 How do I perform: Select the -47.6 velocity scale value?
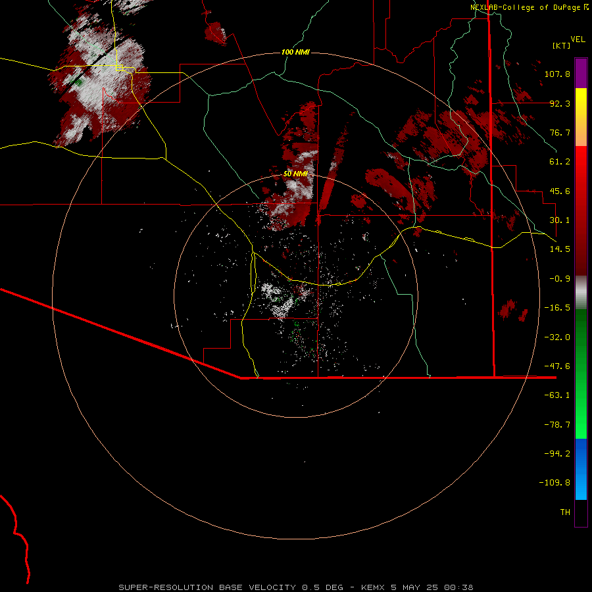(x=557, y=366)
